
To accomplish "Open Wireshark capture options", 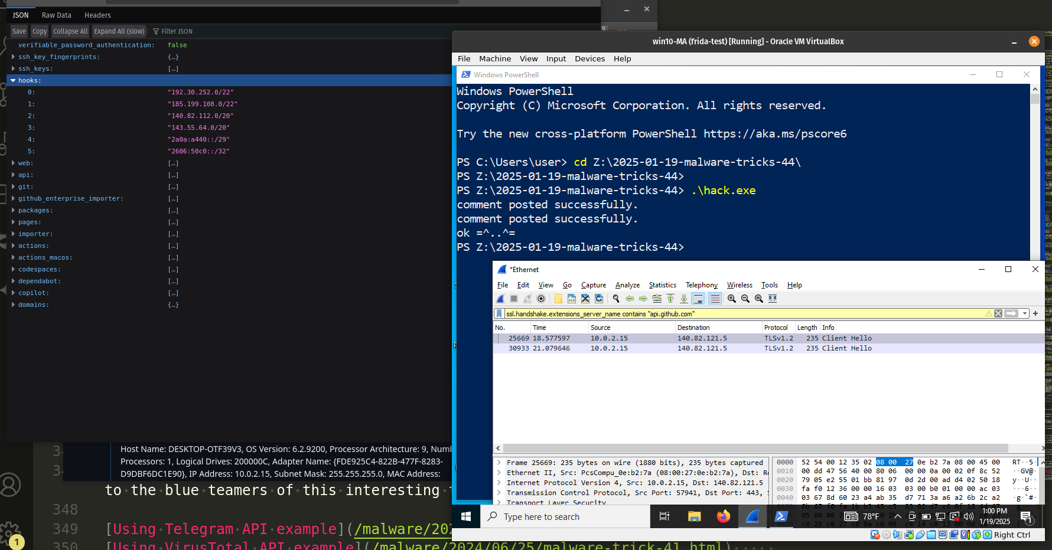I will [541, 299].
